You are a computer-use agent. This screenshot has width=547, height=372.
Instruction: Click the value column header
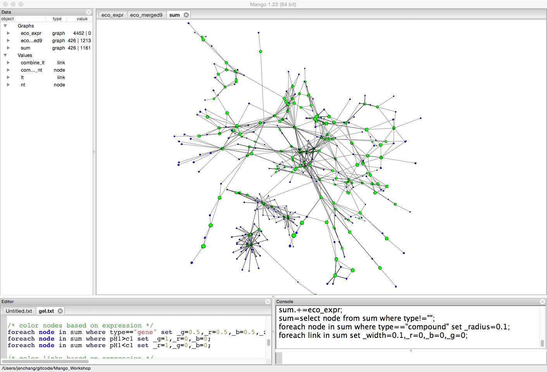(x=82, y=19)
